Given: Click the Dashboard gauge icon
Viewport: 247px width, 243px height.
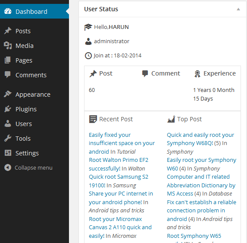Looking at the screenshot, I should click(8, 11).
